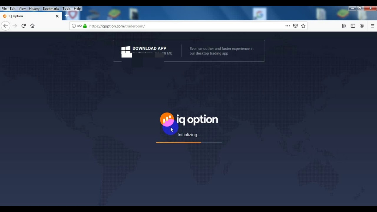Open the File menu
This screenshot has height=212, width=377.
(4, 9)
